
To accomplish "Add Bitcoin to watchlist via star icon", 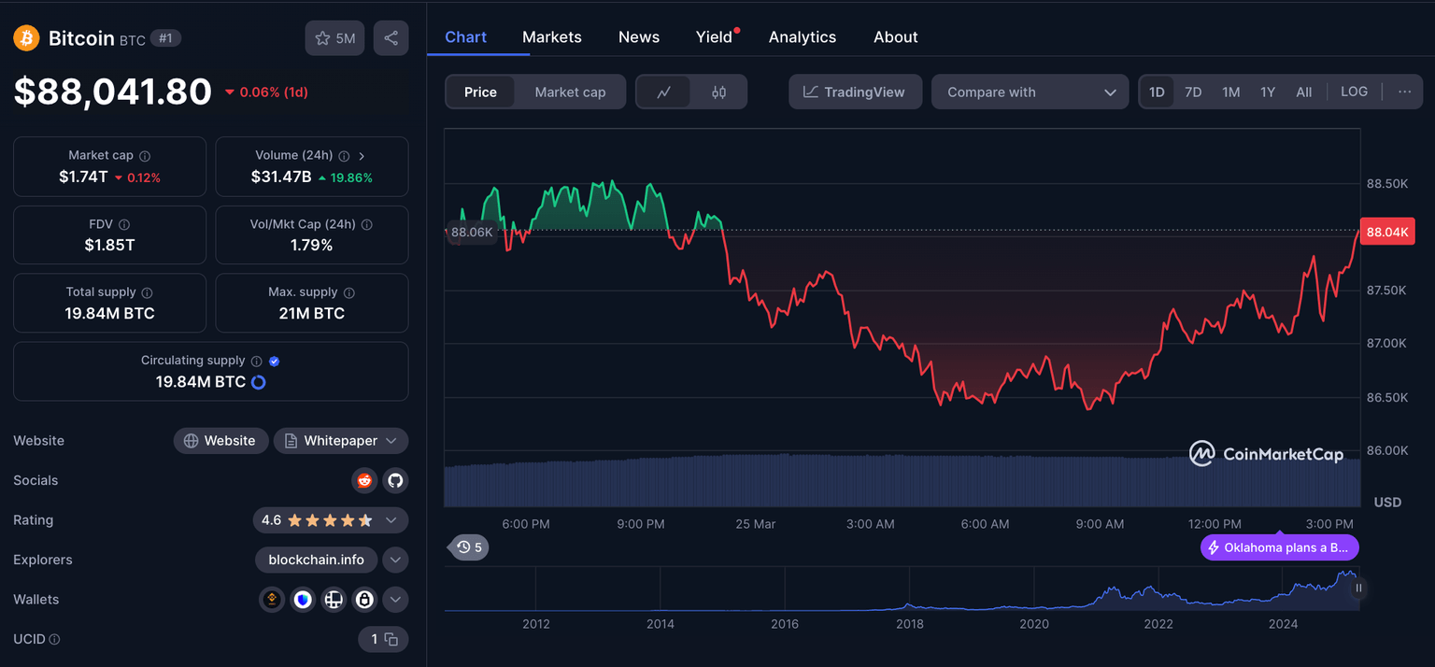I will (x=334, y=38).
